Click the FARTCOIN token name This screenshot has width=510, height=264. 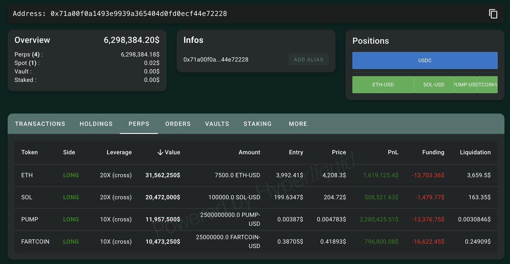click(35, 242)
